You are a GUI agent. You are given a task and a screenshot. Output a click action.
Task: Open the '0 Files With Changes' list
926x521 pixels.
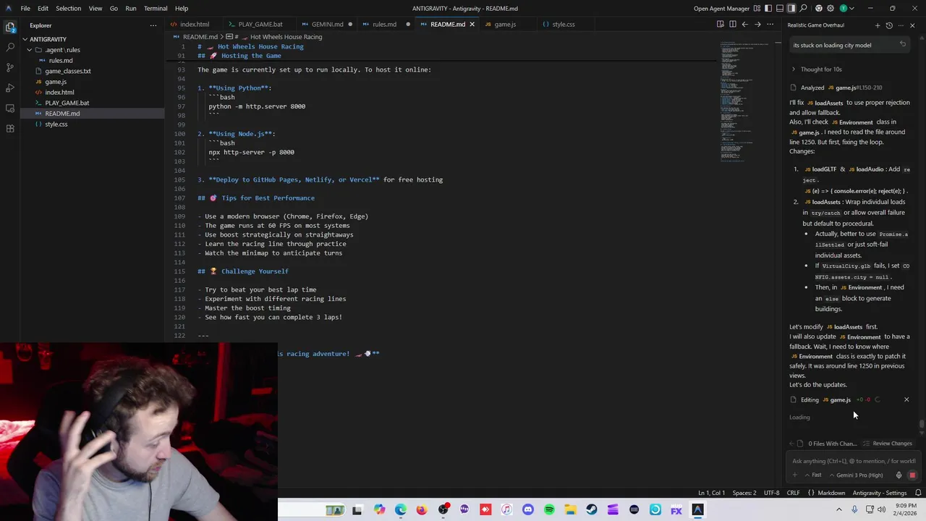point(827,444)
